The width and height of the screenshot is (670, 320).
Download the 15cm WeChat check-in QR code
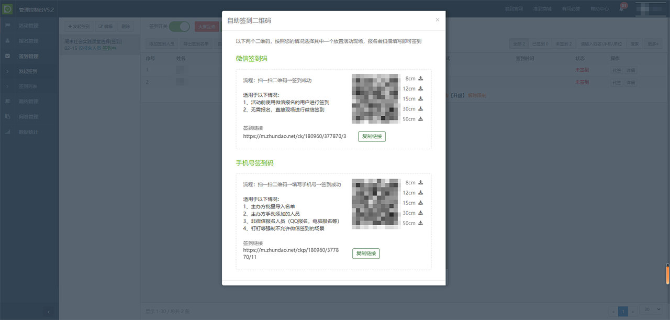click(421, 99)
